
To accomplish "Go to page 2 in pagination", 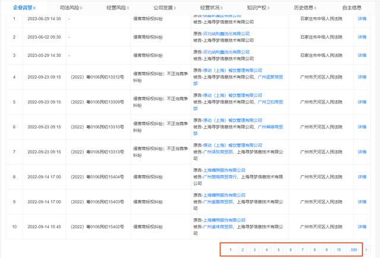I will tap(242, 250).
